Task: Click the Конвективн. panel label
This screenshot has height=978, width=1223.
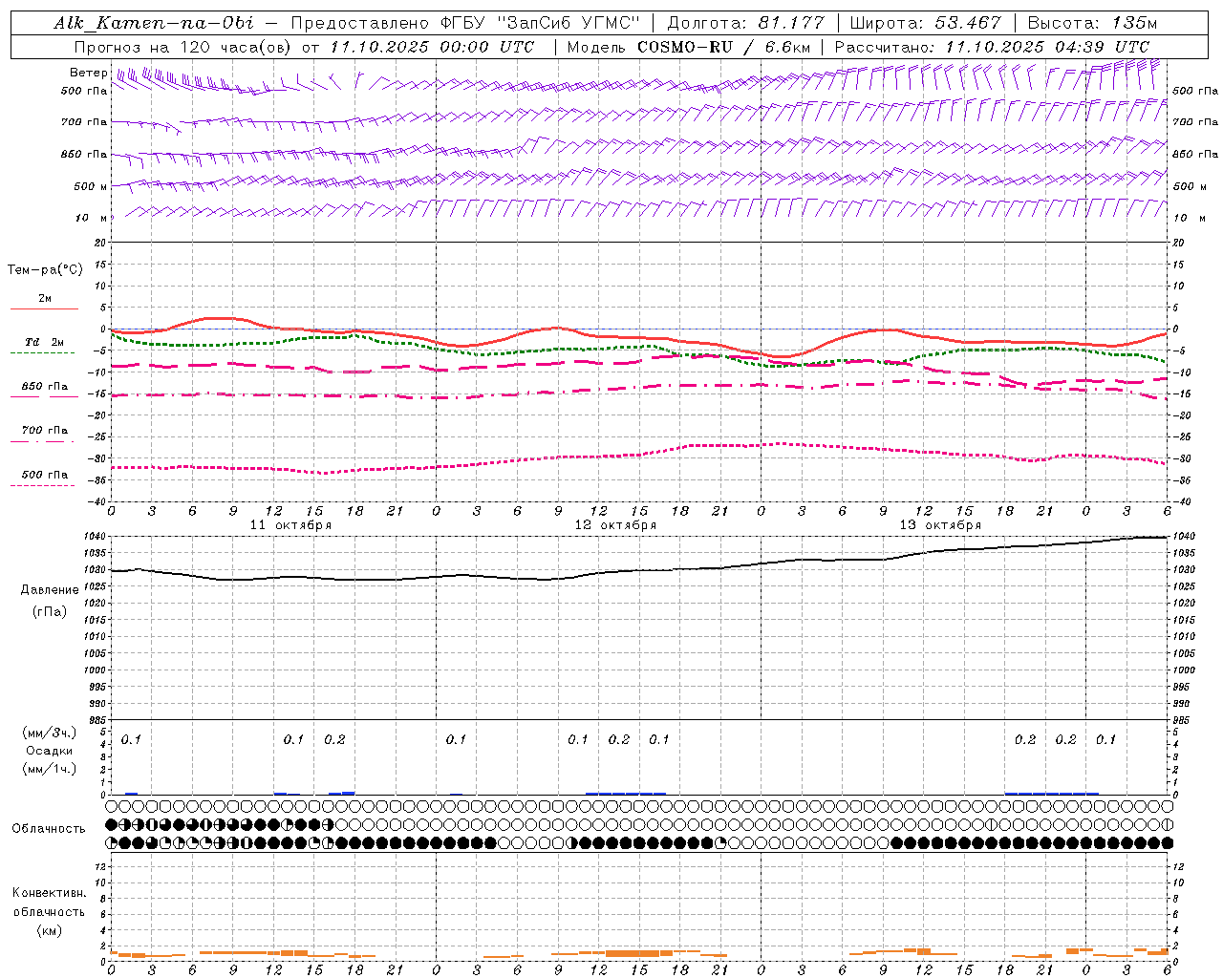Action: point(50,893)
